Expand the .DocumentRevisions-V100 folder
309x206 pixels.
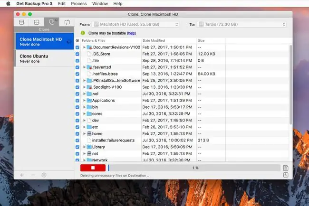tap(84, 47)
